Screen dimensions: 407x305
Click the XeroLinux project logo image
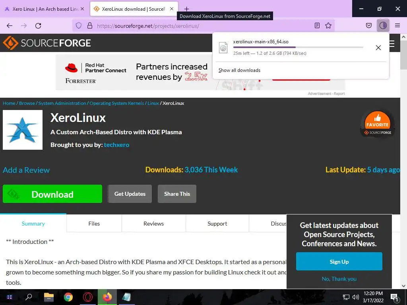pyautogui.click(x=23, y=130)
